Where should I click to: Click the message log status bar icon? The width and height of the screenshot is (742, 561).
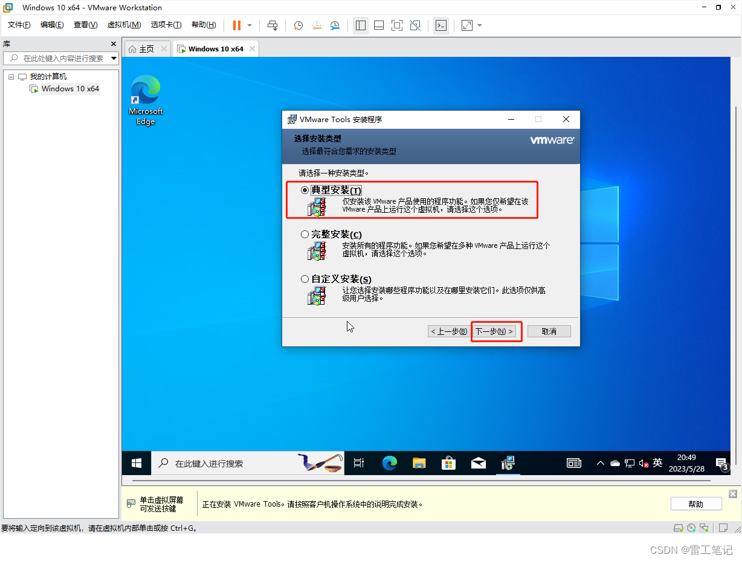[x=722, y=528]
